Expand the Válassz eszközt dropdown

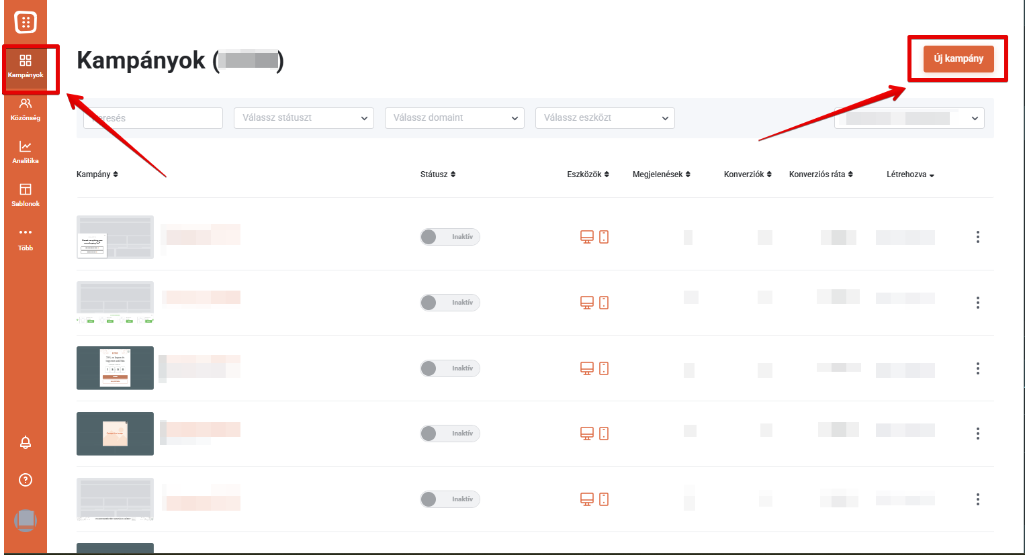(605, 118)
